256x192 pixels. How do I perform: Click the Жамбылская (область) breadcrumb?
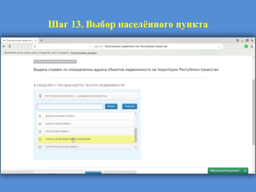92,96
